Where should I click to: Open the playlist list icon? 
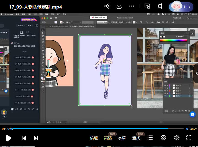coord(150,138)
